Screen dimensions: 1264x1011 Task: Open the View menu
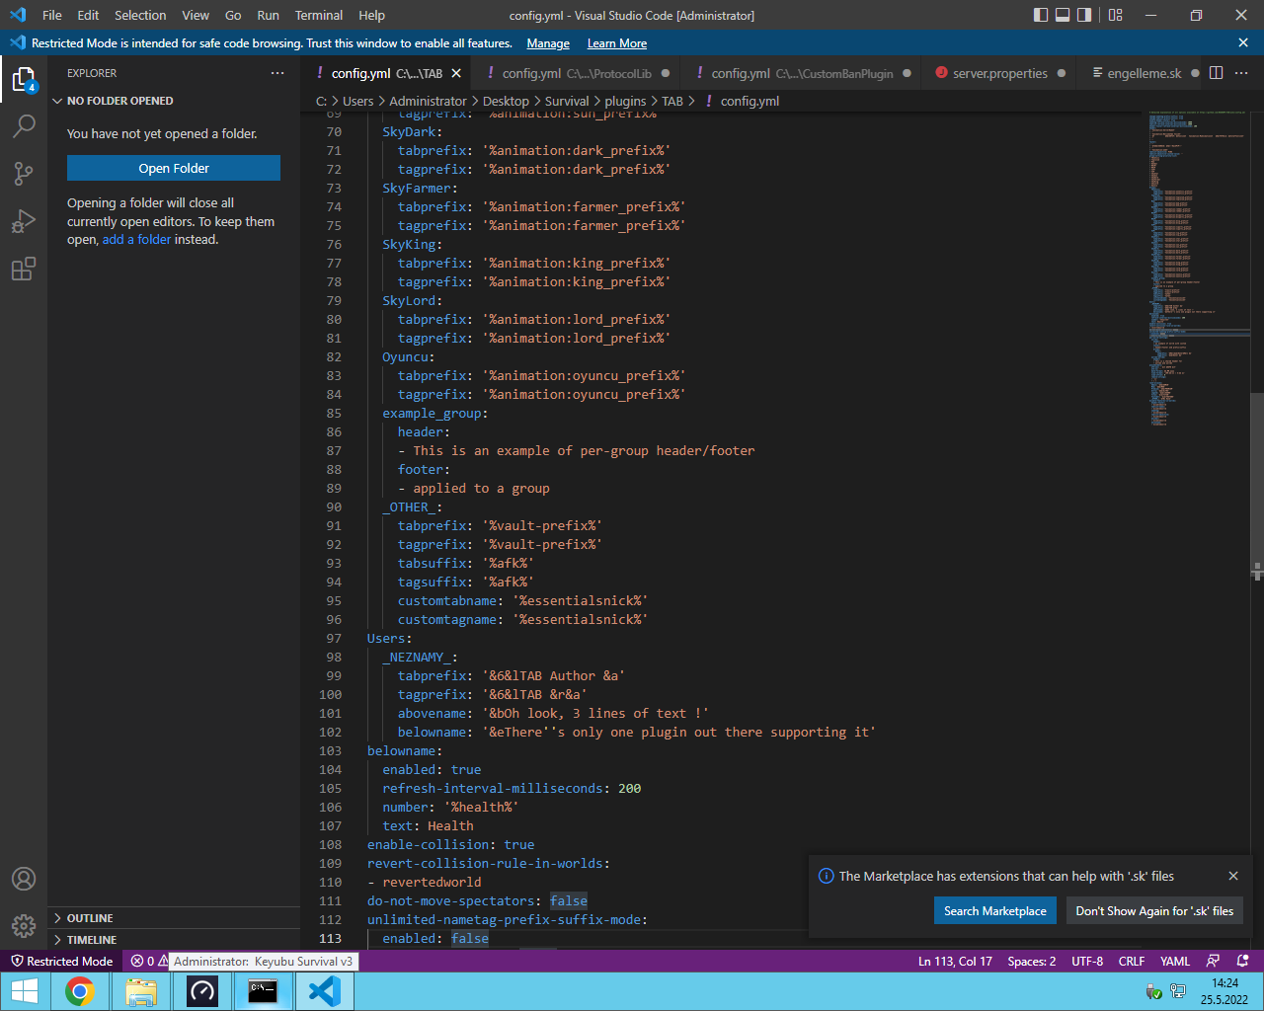tap(196, 15)
